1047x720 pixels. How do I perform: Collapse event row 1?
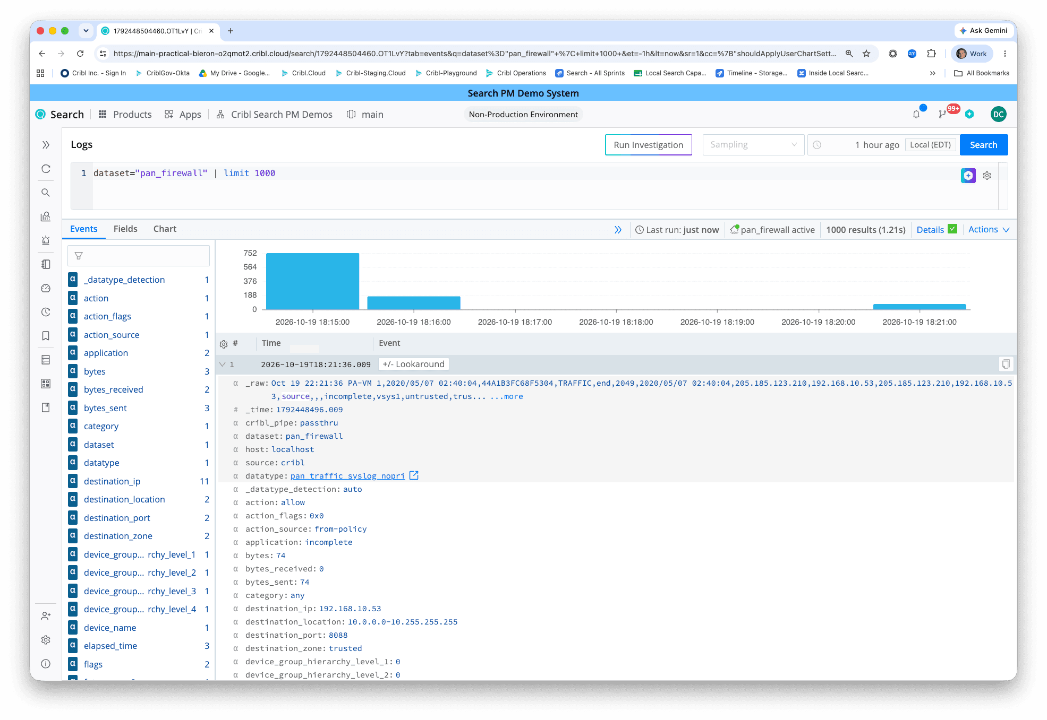click(x=222, y=364)
